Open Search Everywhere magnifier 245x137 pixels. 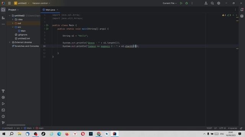click(212, 3)
